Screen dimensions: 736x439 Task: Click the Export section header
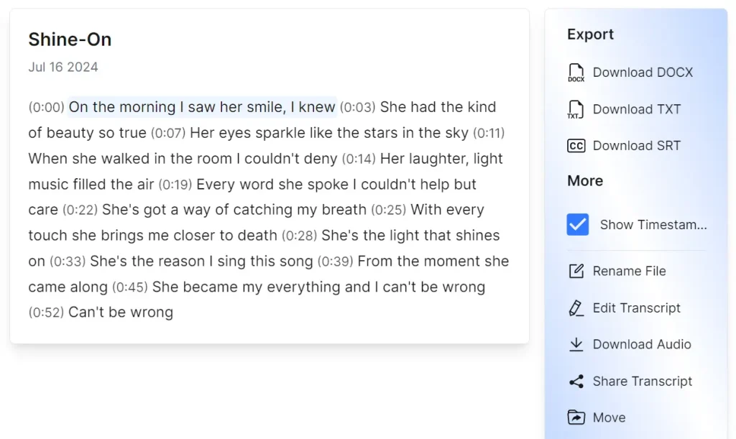(589, 34)
